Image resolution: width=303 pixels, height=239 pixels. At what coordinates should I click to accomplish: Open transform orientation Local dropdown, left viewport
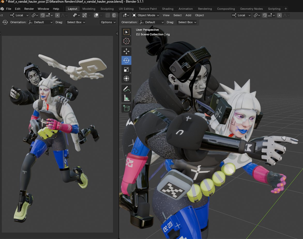pyautogui.click(x=19, y=15)
